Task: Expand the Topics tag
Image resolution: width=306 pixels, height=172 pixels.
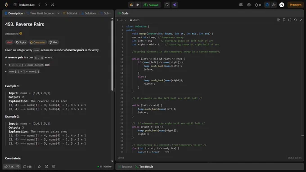Action: [21, 42]
